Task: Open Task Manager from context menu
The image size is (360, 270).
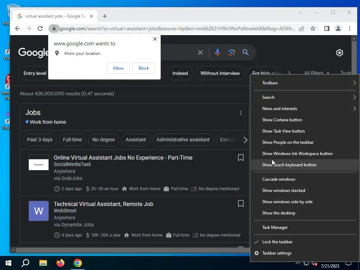Action: [x=305, y=227]
